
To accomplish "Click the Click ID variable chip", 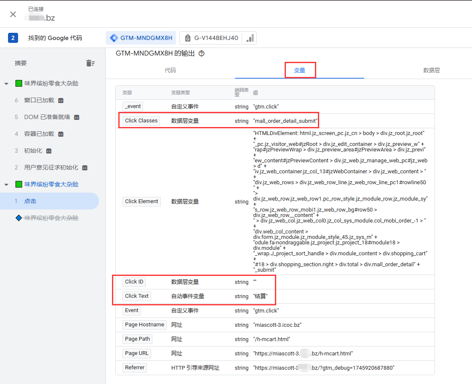I will click(134, 282).
